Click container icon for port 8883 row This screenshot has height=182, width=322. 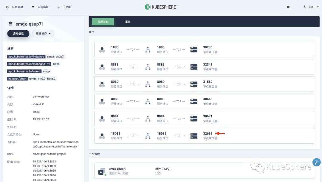coord(102,67)
